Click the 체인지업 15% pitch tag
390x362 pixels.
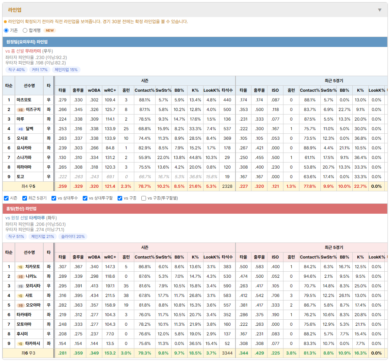pyautogui.click(x=66, y=70)
